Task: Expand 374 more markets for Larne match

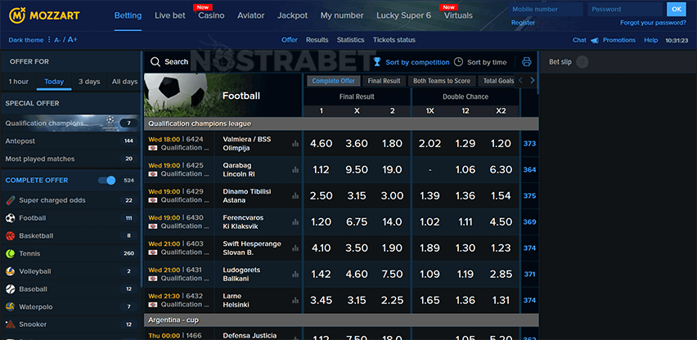Action: click(x=529, y=301)
